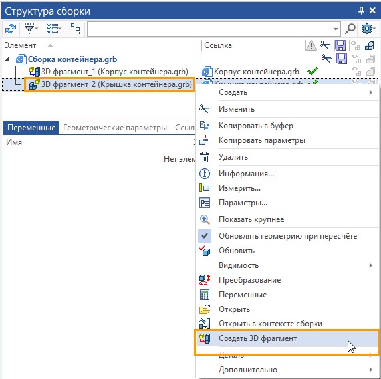Toggle save icon on Сборка контейнера row
Viewport: 381px width, 379px height.
click(341, 59)
